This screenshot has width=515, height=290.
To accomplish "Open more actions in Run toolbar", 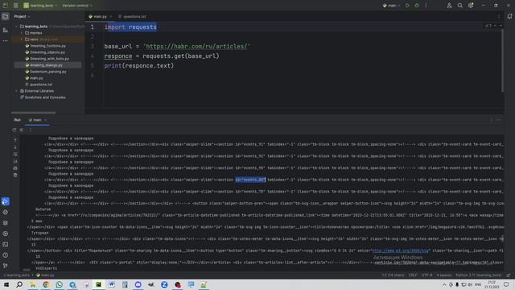I will 30,130.
